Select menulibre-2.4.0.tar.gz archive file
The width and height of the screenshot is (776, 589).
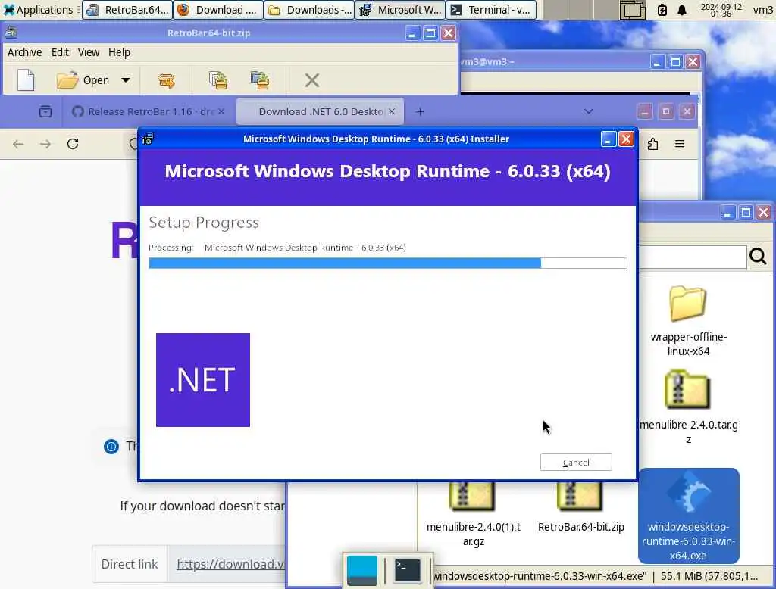click(x=688, y=407)
